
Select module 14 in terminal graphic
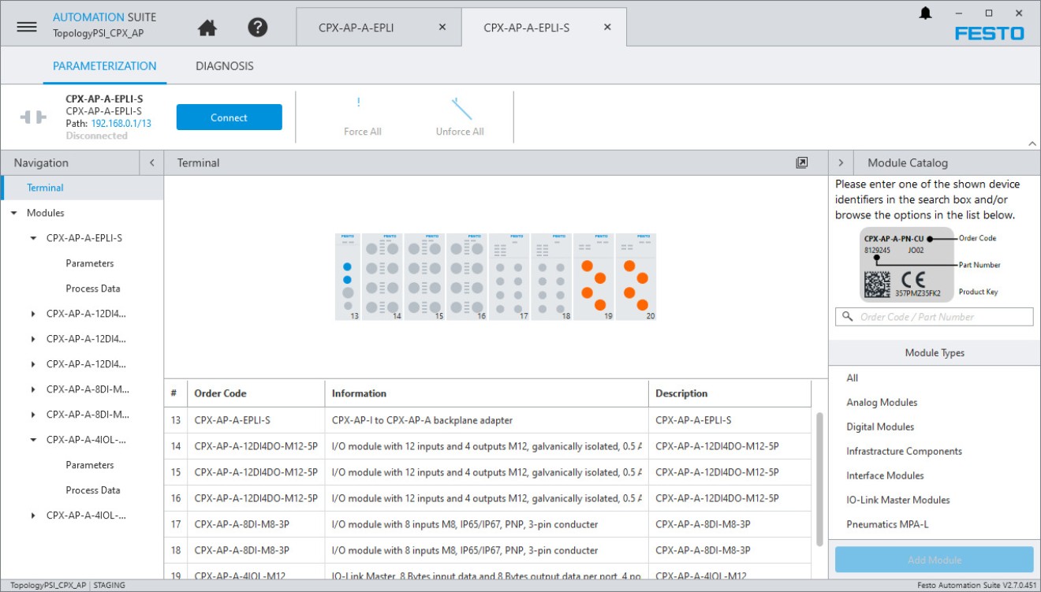tap(382, 277)
